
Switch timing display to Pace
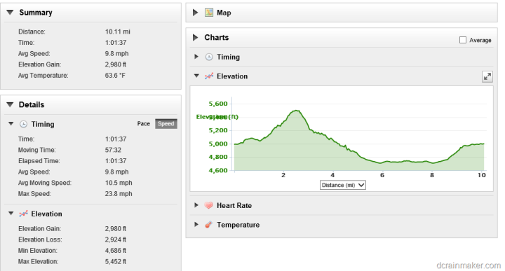[144, 124]
